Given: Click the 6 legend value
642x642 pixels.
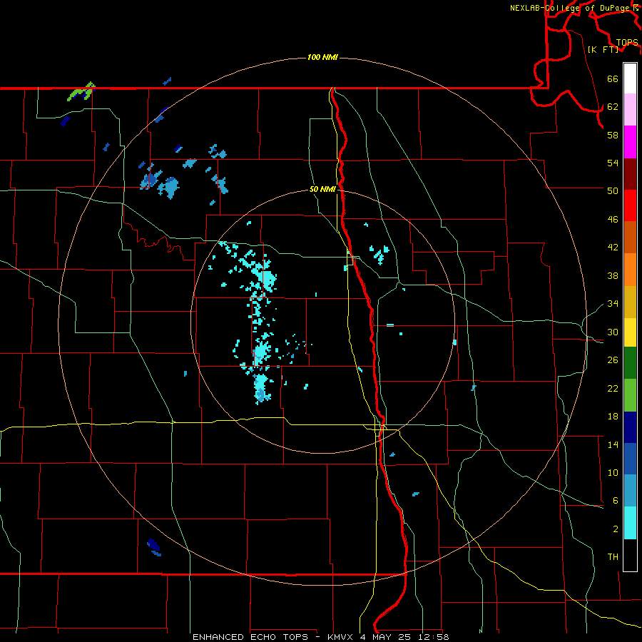Looking at the screenshot, I should 616,500.
